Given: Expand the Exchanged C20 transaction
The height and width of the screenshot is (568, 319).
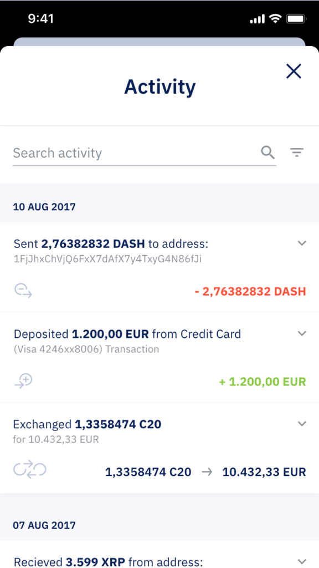Looking at the screenshot, I should point(302,423).
